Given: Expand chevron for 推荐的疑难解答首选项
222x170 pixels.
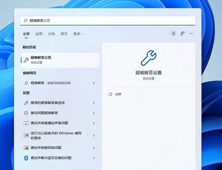Looking at the screenshot, I should 94,103.
